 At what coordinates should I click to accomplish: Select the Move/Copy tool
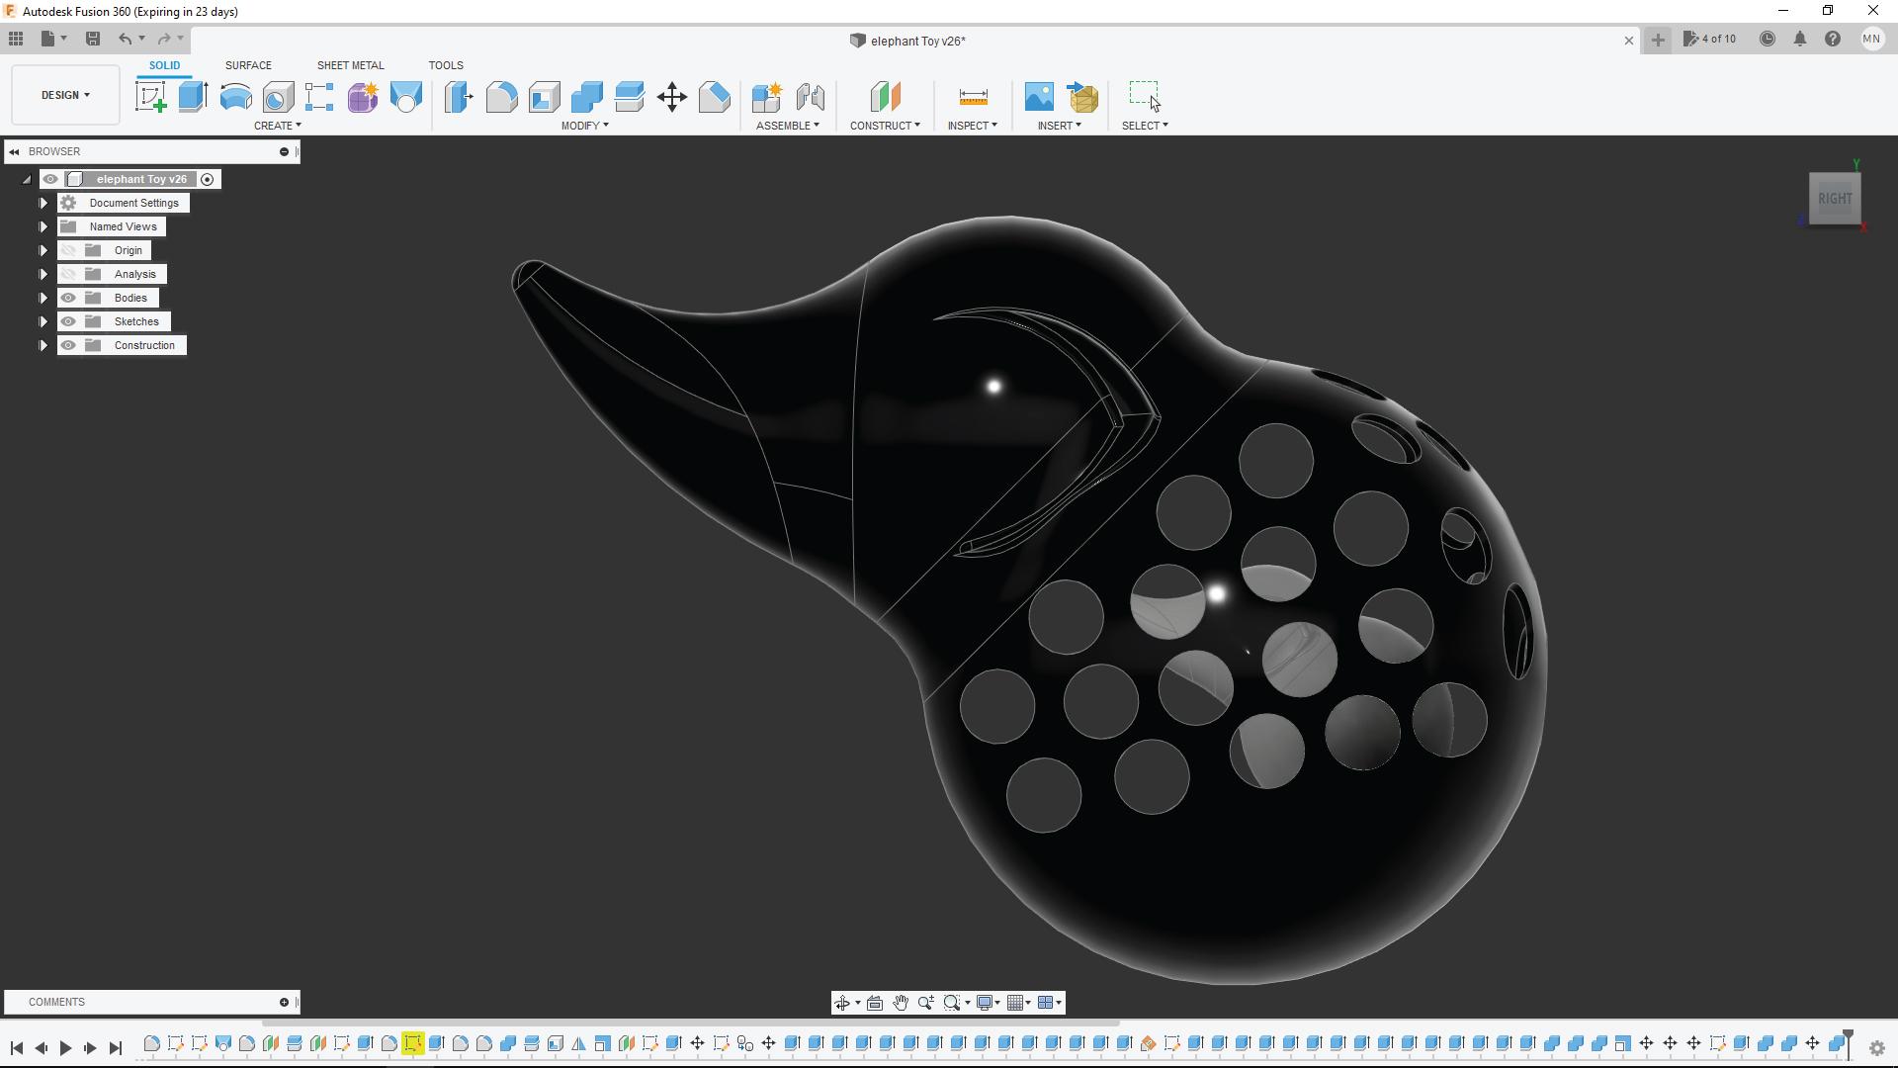pos(672,95)
